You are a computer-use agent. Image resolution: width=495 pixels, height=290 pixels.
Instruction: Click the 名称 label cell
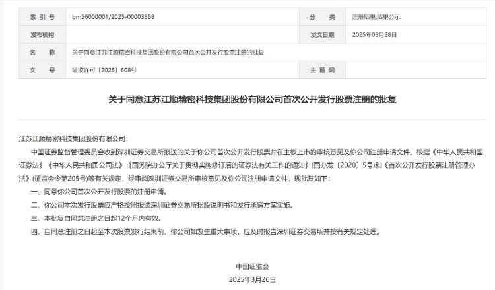(42, 52)
